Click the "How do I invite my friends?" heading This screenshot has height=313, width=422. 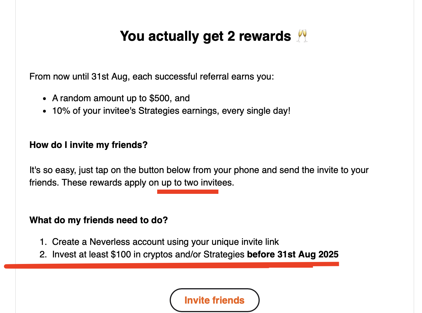(89, 145)
